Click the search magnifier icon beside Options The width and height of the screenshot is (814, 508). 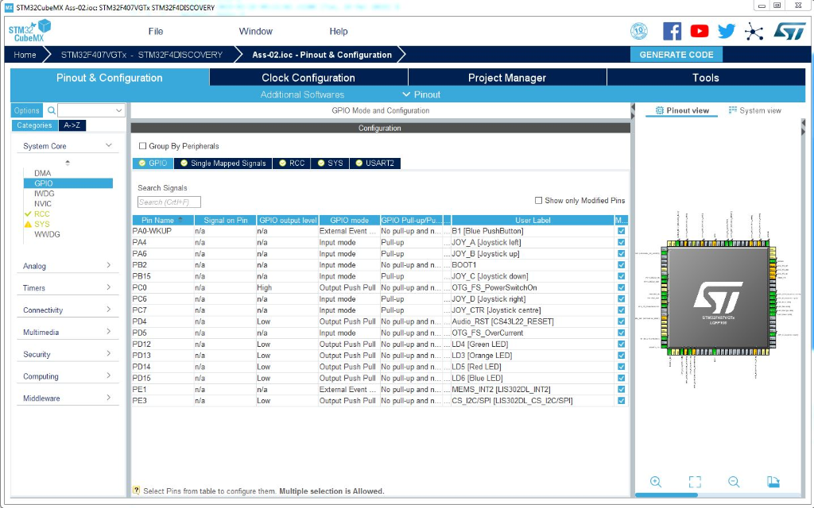tap(52, 110)
